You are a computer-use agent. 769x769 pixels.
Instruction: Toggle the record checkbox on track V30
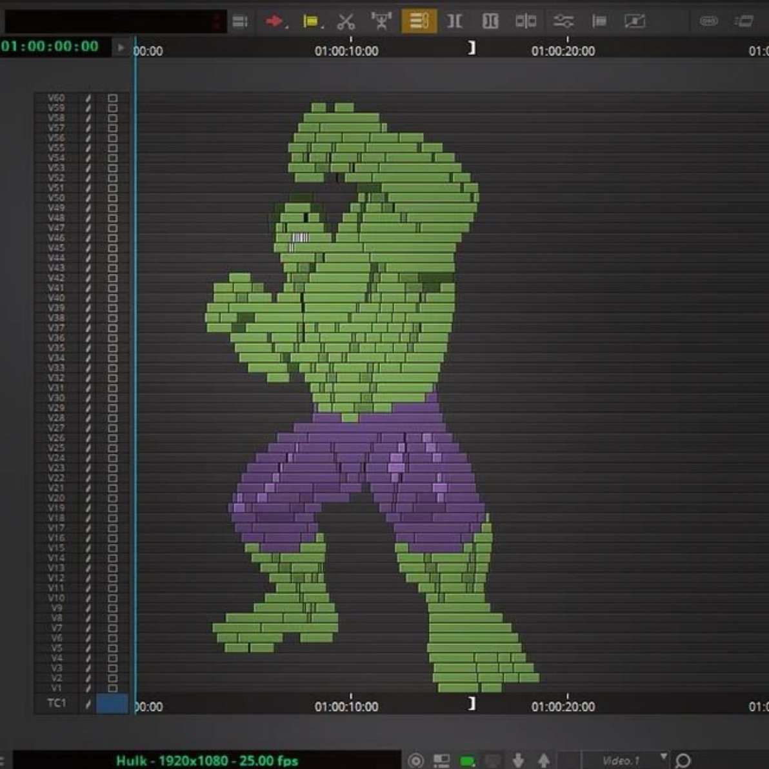pos(112,398)
